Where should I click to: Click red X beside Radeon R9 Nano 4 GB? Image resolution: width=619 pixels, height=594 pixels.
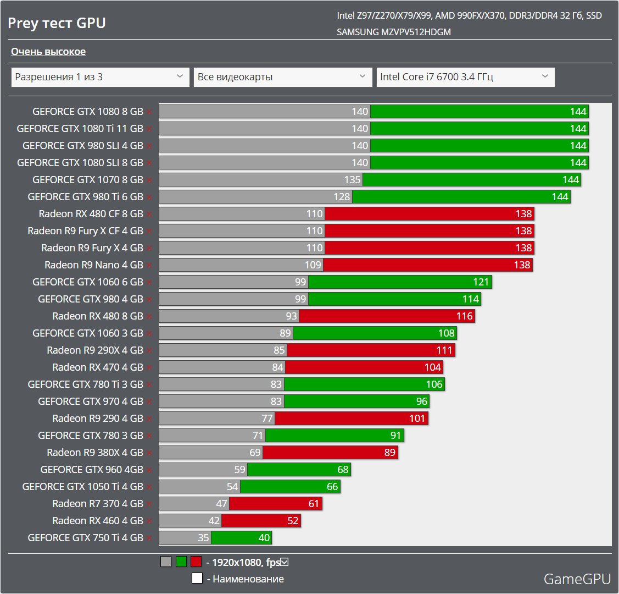click(149, 265)
